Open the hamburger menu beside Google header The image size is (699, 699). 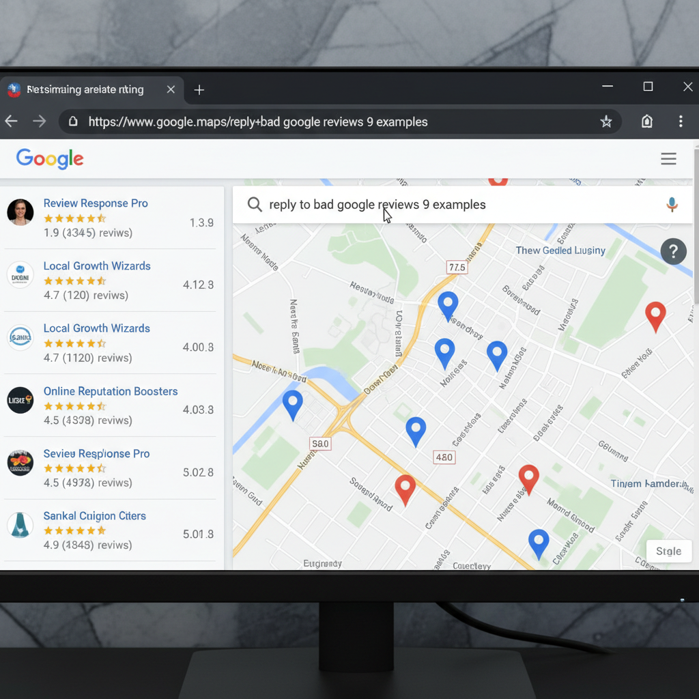(x=668, y=158)
